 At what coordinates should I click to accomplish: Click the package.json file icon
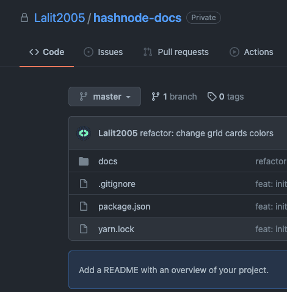[84, 206]
